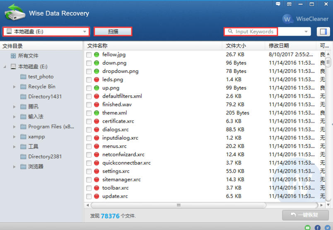Select the checkbox for sitemanager.xrc
This screenshot has width=333, height=230.
point(89,179)
